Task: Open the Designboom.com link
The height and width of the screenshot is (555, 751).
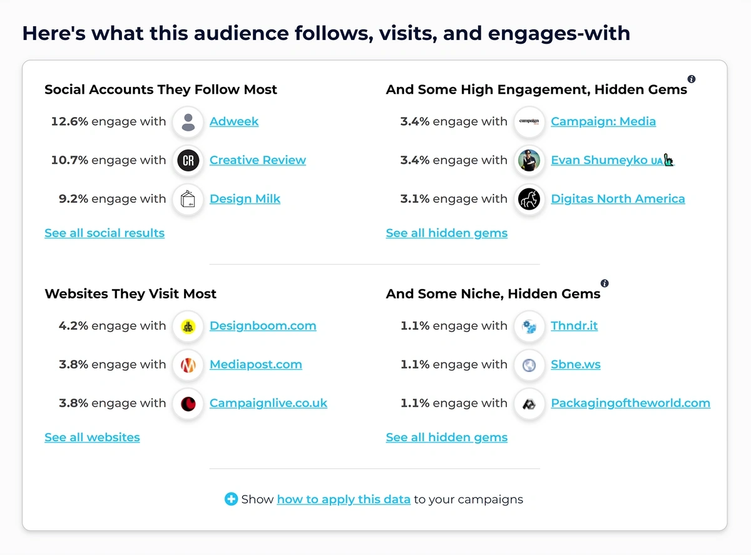Action: point(263,326)
